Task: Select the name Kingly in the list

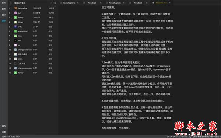Action: pyautogui.click(x=21, y=22)
